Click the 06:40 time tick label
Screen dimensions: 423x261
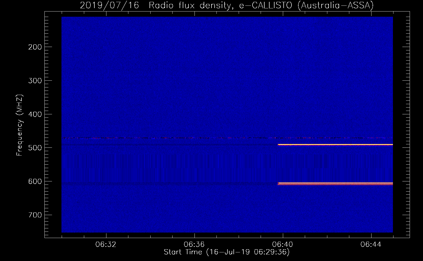(x=283, y=245)
